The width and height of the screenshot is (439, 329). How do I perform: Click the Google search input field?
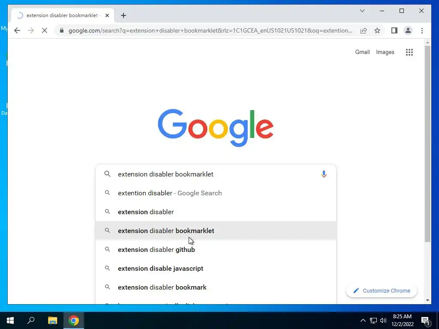tap(216, 174)
